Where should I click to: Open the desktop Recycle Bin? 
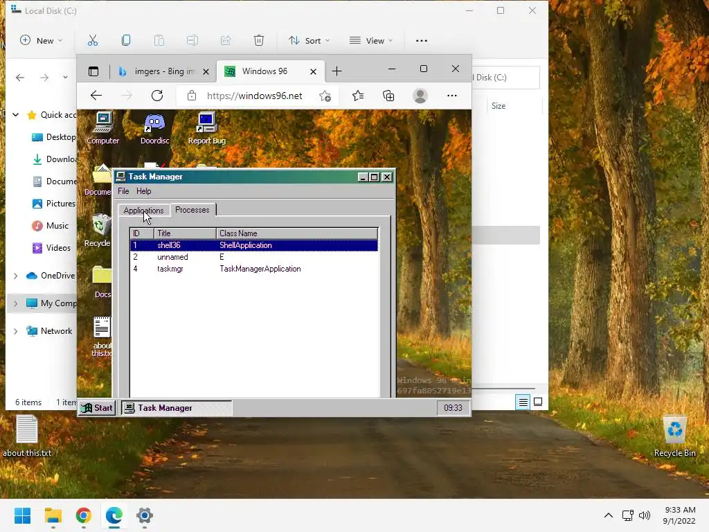pos(674,436)
